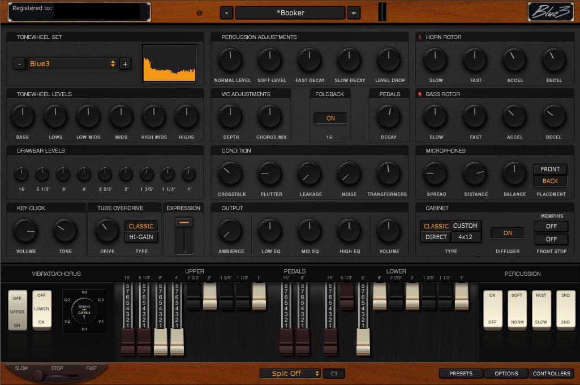This screenshot has width=580, height=385.
Task: Click the percussion Fast Decay knob
Action: (310, 60)
